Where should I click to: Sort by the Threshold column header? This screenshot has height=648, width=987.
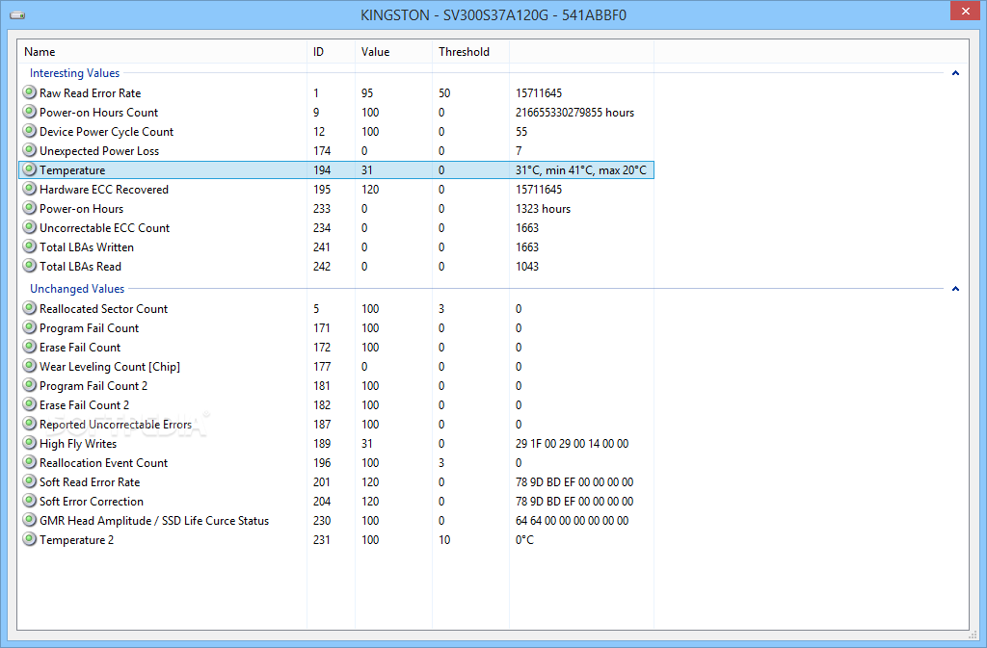(470, 52)
